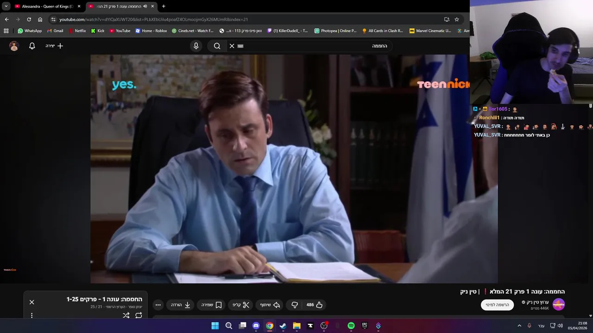Open the Cineb.net bookmark

(193, 31)
